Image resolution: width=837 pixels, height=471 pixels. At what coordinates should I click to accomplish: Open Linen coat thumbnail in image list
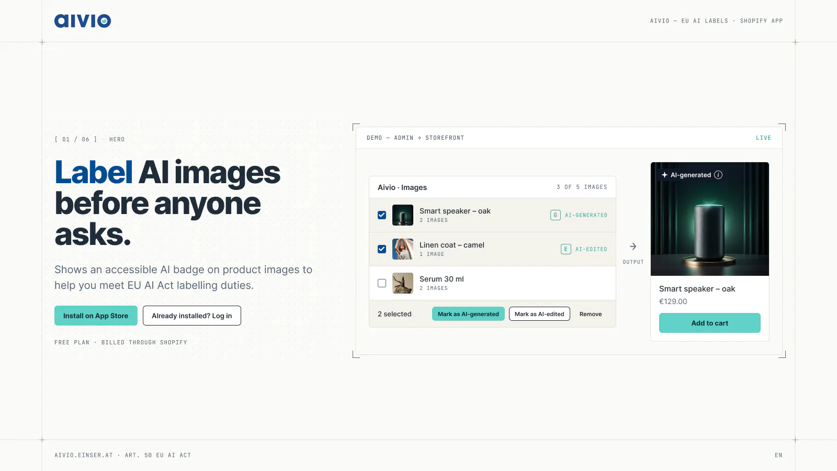pos(403,249)
